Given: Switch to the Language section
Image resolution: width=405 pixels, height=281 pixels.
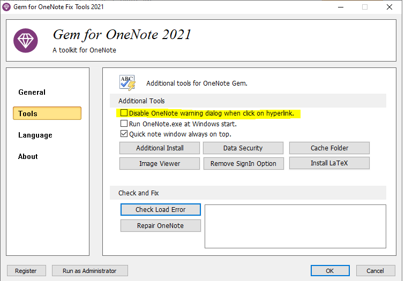Looking at the screenshot, I should pos(35,135).
